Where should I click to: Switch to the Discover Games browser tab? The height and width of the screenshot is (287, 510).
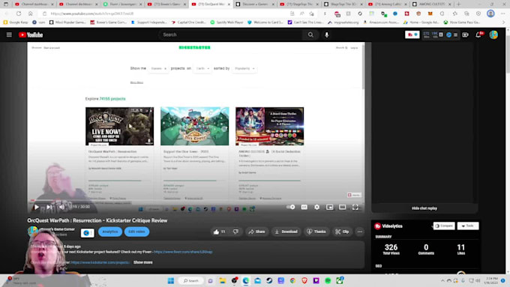pos(255,4)
